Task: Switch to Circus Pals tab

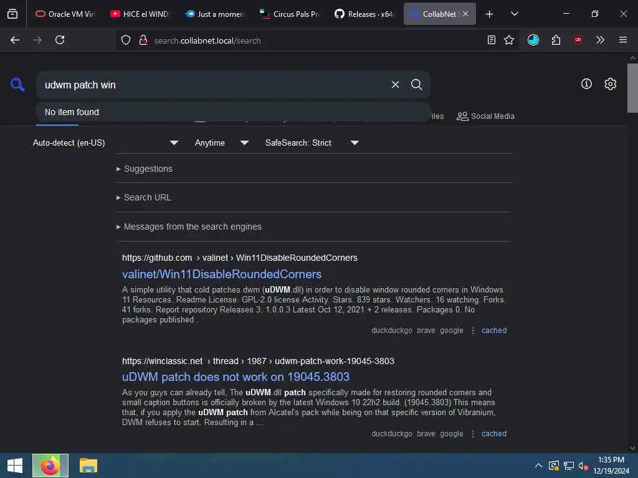Action: (289, 14)
